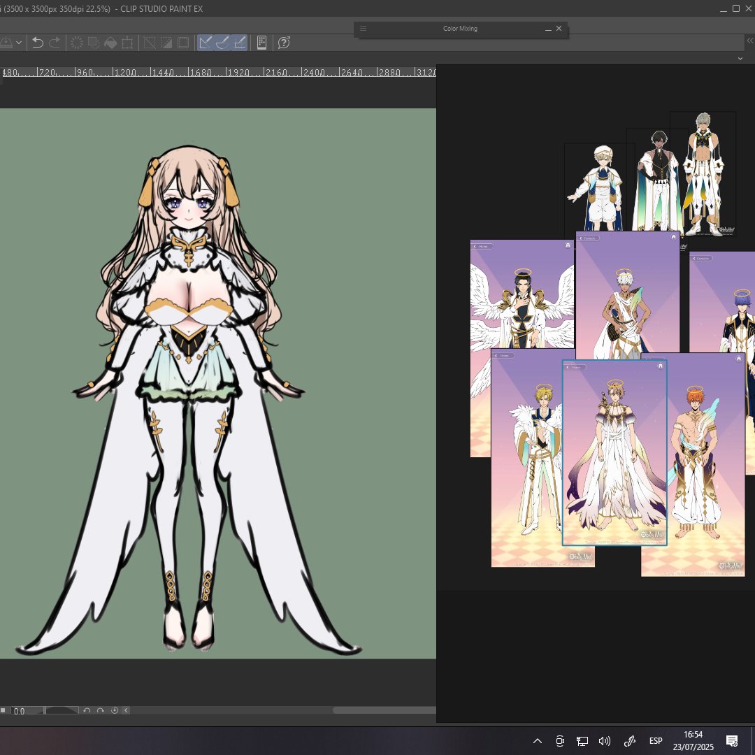
Task: Toggle Snap to Ruler
Action: [x=206, y=43]
